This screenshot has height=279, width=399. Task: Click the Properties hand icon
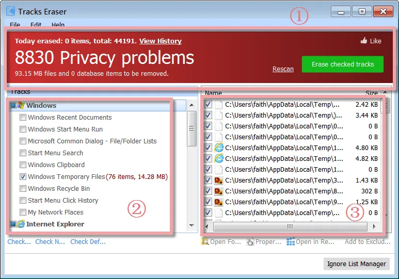pyautogui.click(x=250, y=242)
